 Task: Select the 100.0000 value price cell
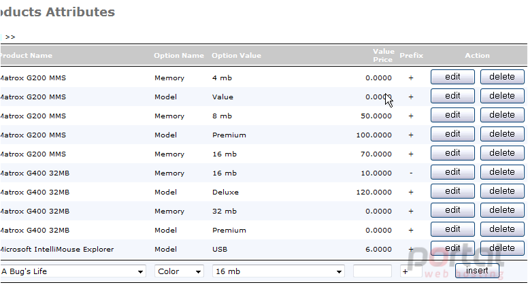tap(374, 135)
